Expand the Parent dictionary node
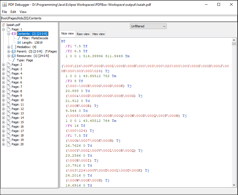238x195 pixels. click(9, 51)
